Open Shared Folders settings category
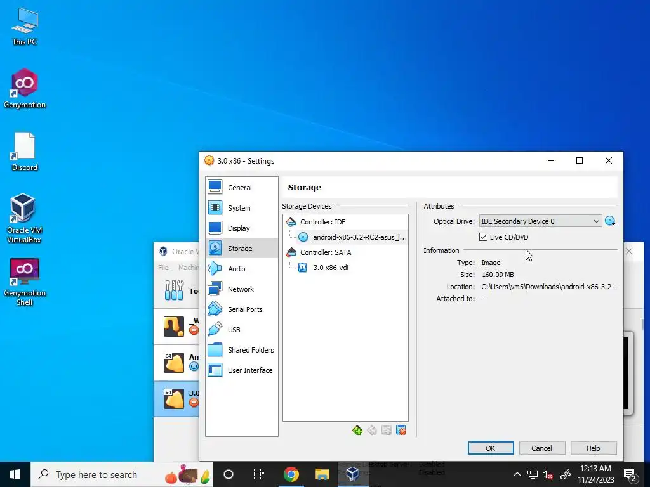650x487 pixels. [x=242, y=350]
